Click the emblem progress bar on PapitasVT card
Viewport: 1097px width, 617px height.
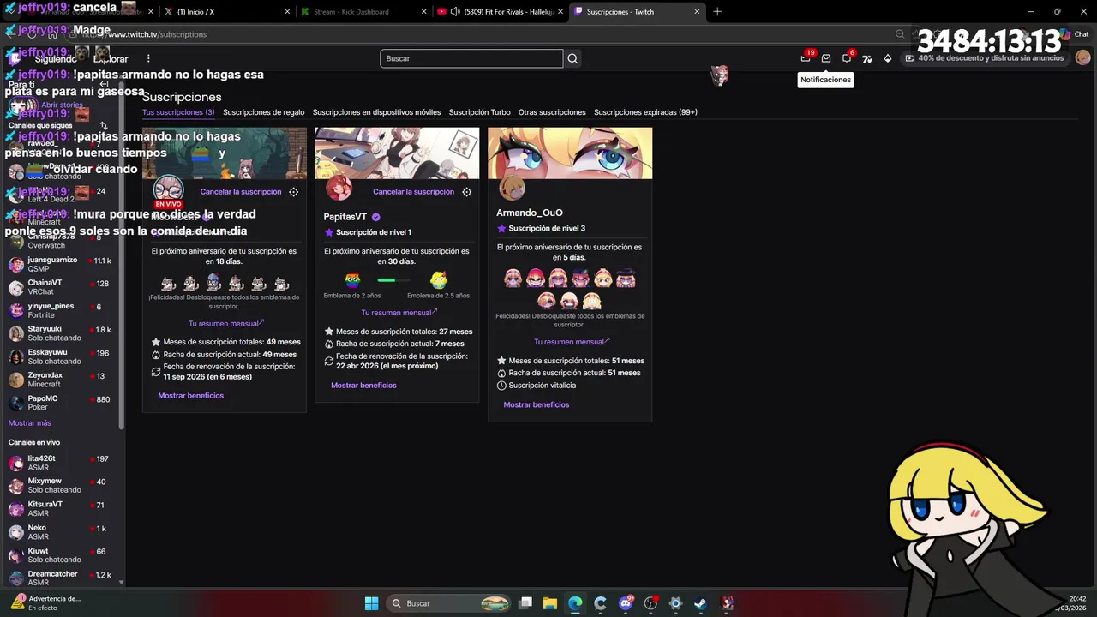pyautogui.click(x=393, y=280)
